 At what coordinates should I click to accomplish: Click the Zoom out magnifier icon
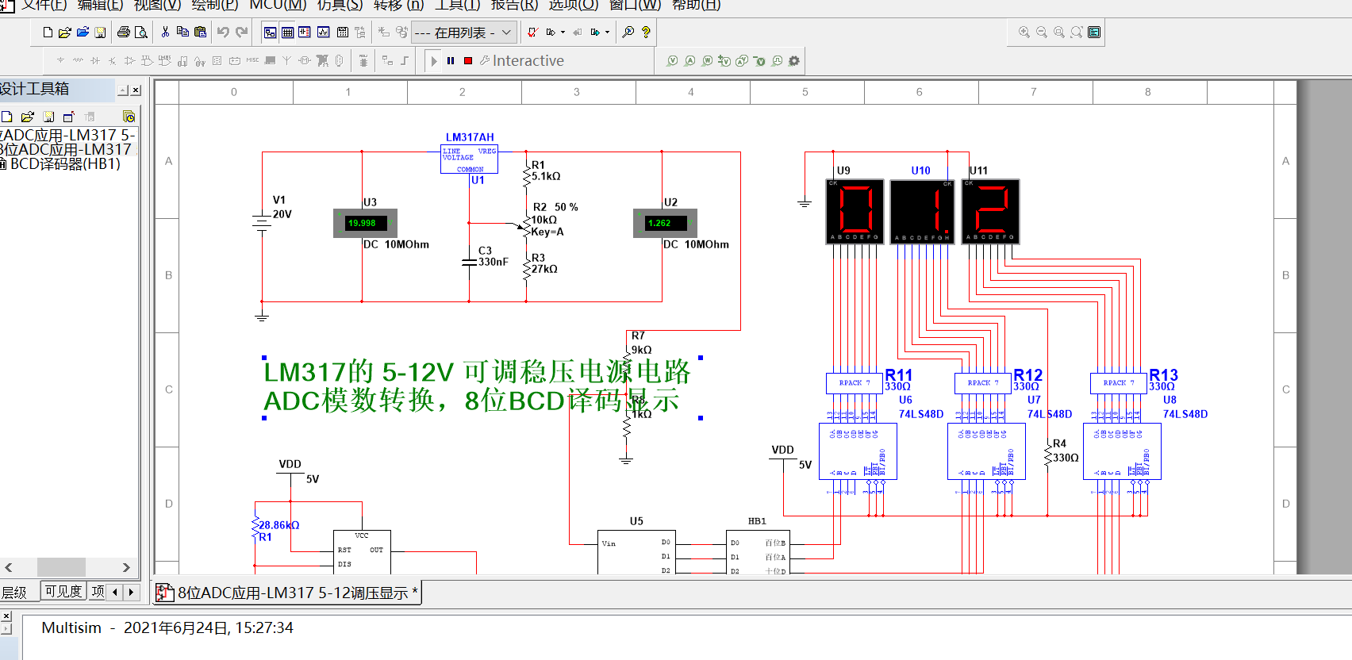coord(1042,33)
